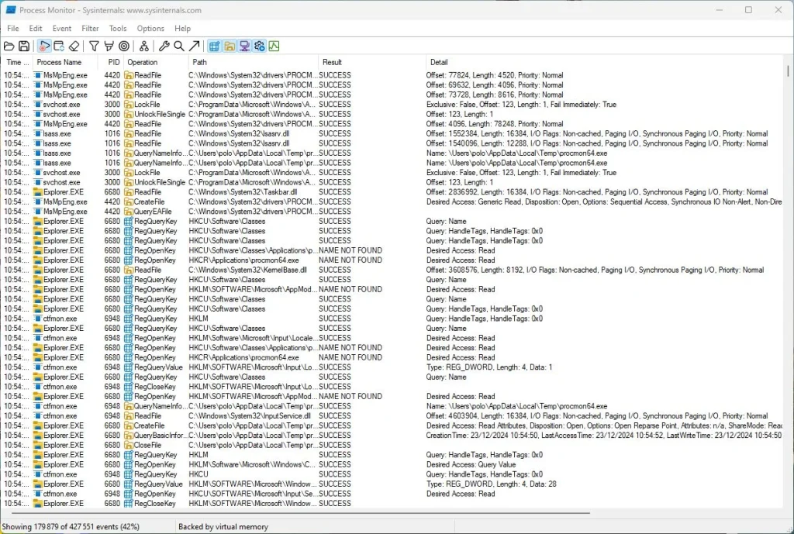Viewport: 794px width, 534px height.
Task: Click the Result column header
Action: tap(372, 62)
